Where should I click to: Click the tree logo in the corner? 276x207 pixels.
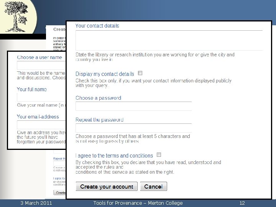point(16,16)
